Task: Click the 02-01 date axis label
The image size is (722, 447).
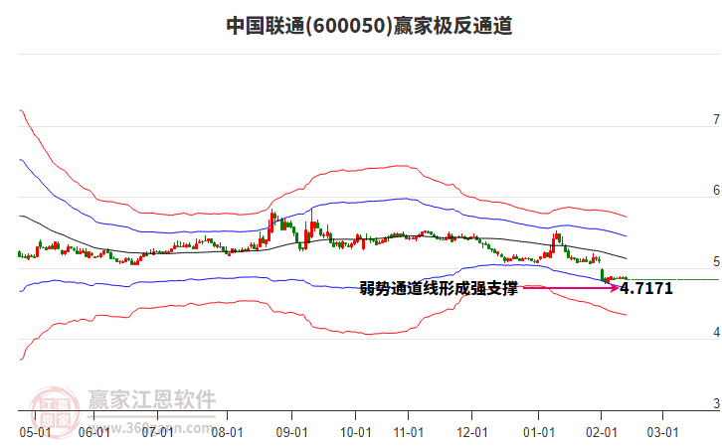Action: (x=601, y=432)
